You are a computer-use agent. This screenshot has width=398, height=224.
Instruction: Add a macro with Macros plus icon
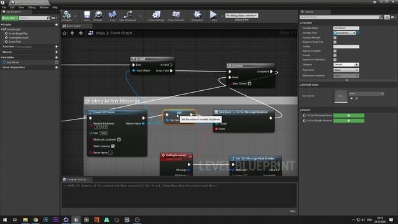pos(57,52)
